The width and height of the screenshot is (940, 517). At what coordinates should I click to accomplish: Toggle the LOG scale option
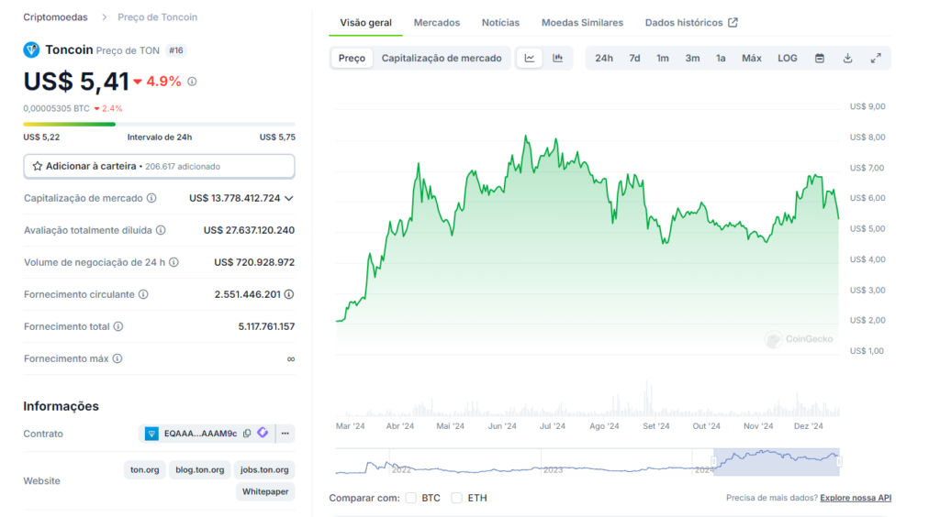[x=787, y=58]
